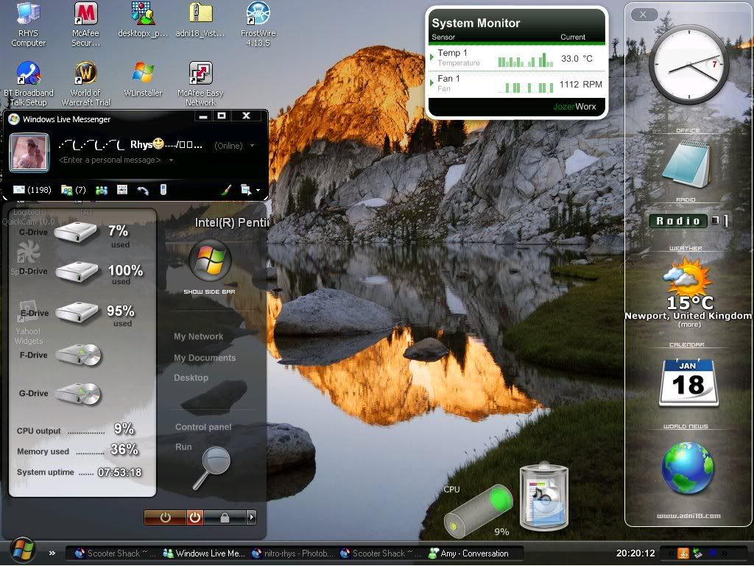Open the paintbrush color scheme icon
The image size is (754, 566).
(x=226, y=190)
